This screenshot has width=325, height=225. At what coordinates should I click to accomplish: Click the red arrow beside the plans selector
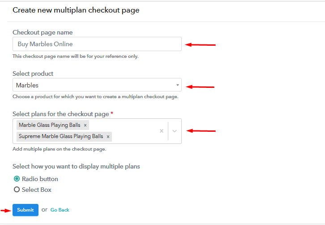pos(201,131)
